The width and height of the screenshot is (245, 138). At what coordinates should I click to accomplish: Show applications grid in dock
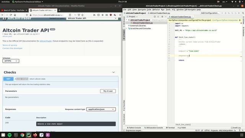point(242,135)
